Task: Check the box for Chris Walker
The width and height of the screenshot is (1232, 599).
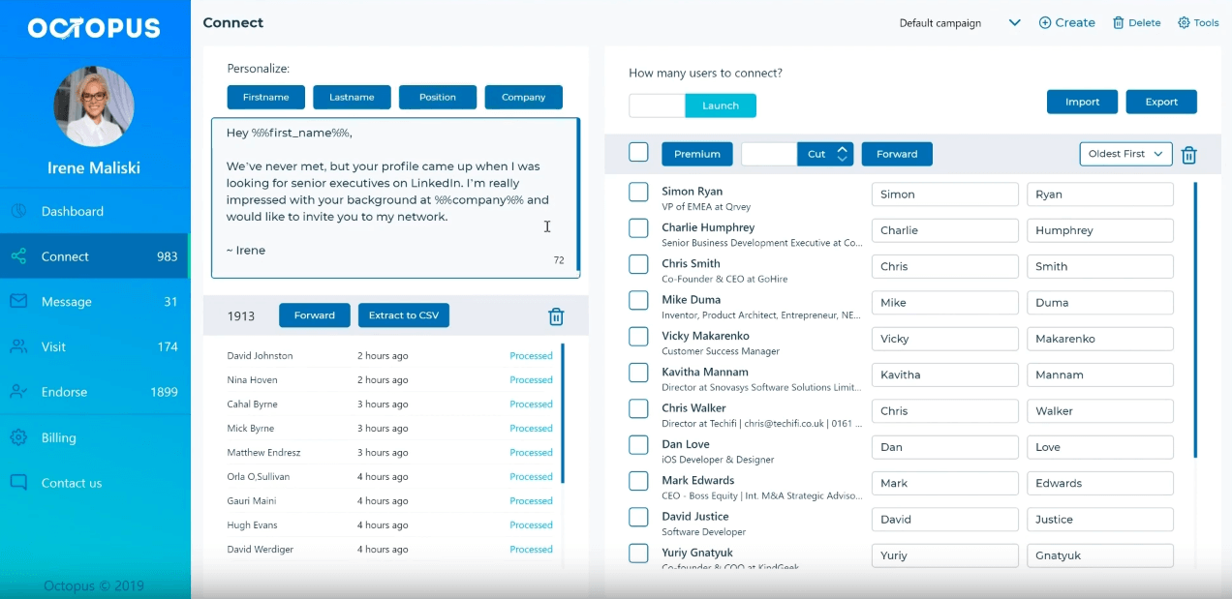Action: 638,408
